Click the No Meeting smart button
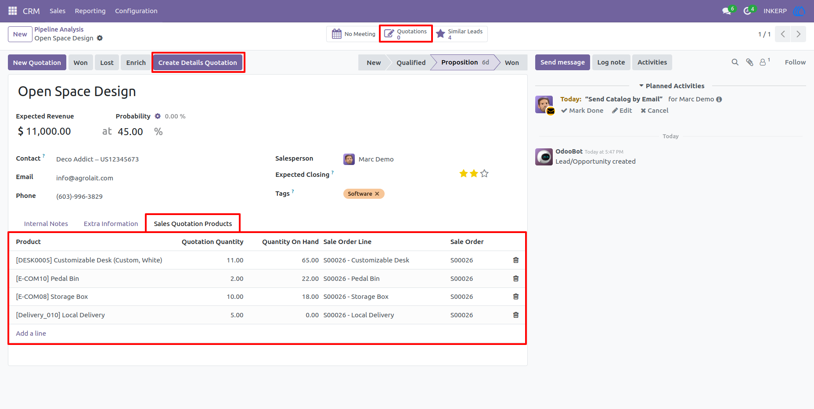 353,34
